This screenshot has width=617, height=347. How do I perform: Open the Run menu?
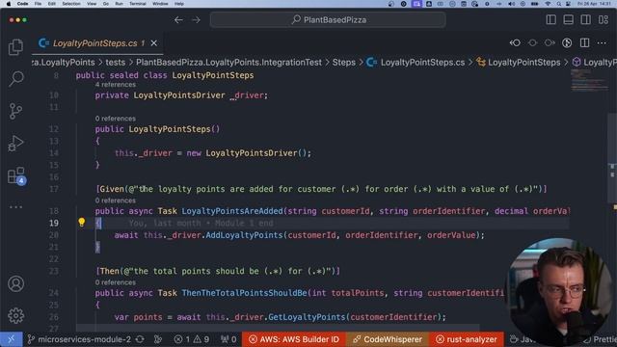click(119, 4)
